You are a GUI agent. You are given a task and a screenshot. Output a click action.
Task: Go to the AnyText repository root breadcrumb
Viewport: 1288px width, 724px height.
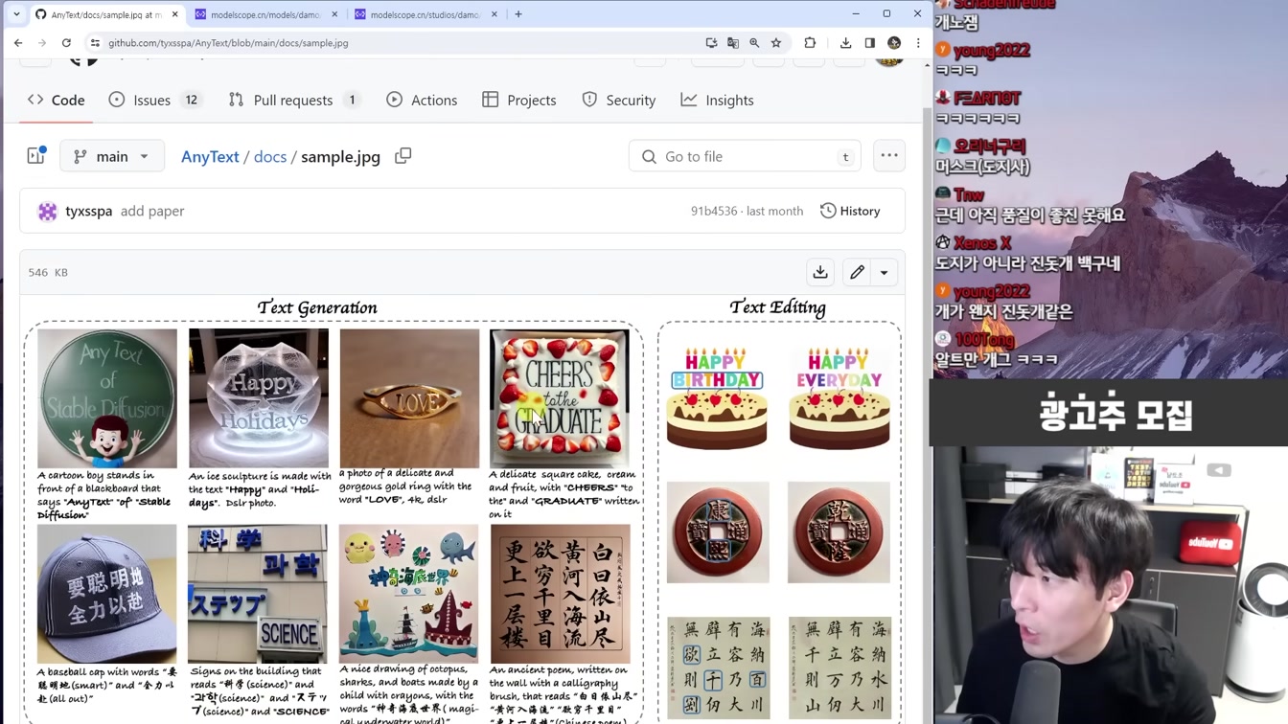[x=210, y=156]
